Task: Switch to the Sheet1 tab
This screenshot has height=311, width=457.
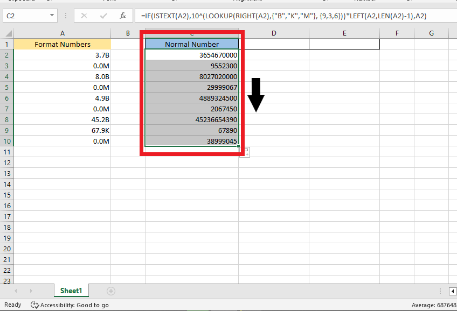Action: tap(71, 291)
